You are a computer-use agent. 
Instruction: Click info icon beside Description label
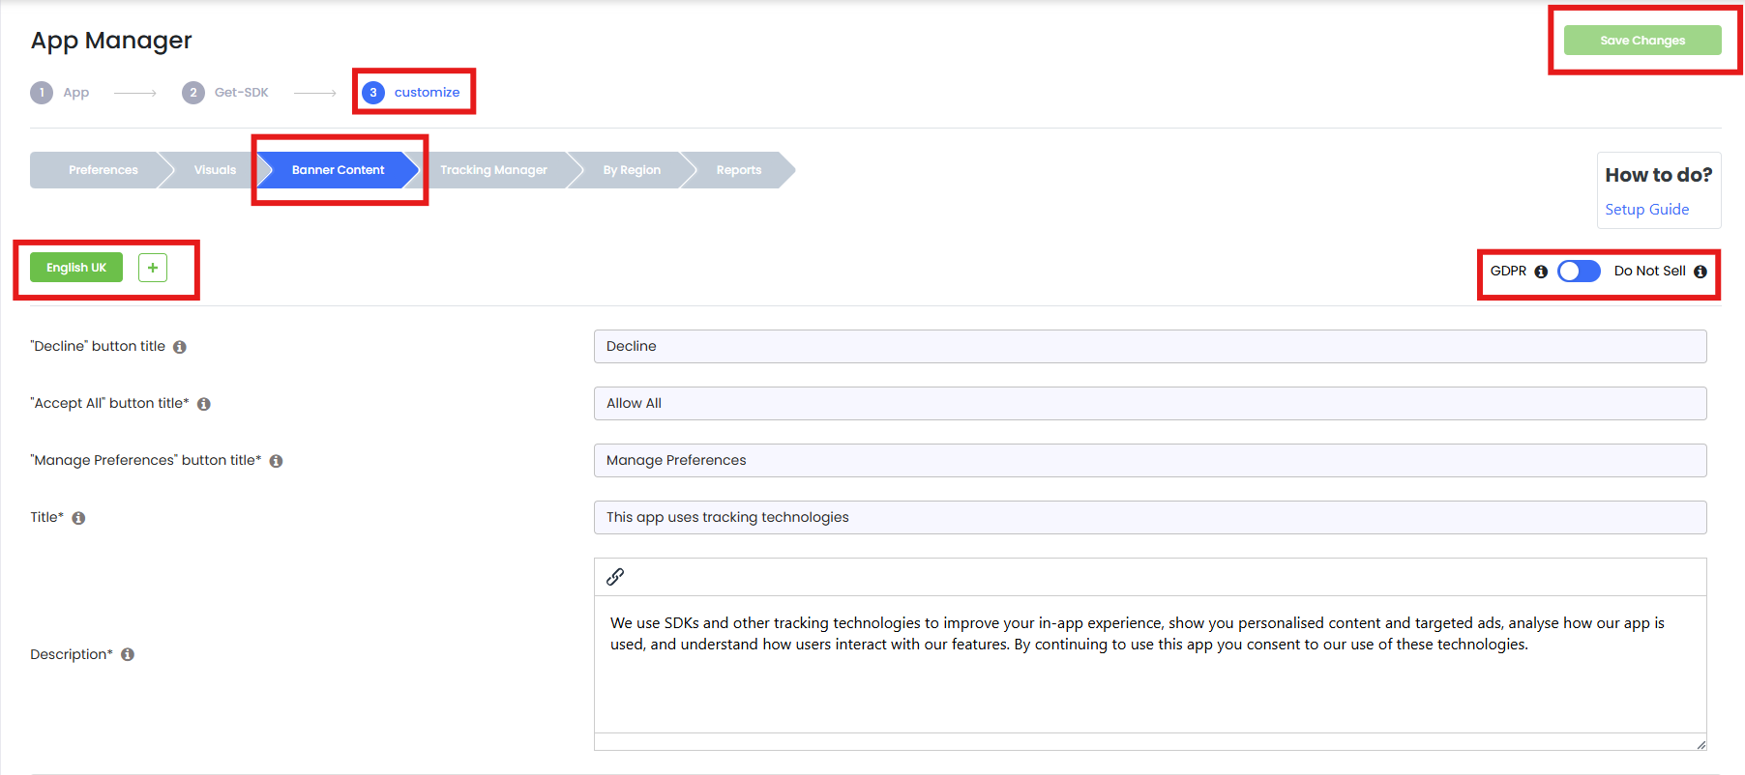pyautogui.click(x=128, y=654)
